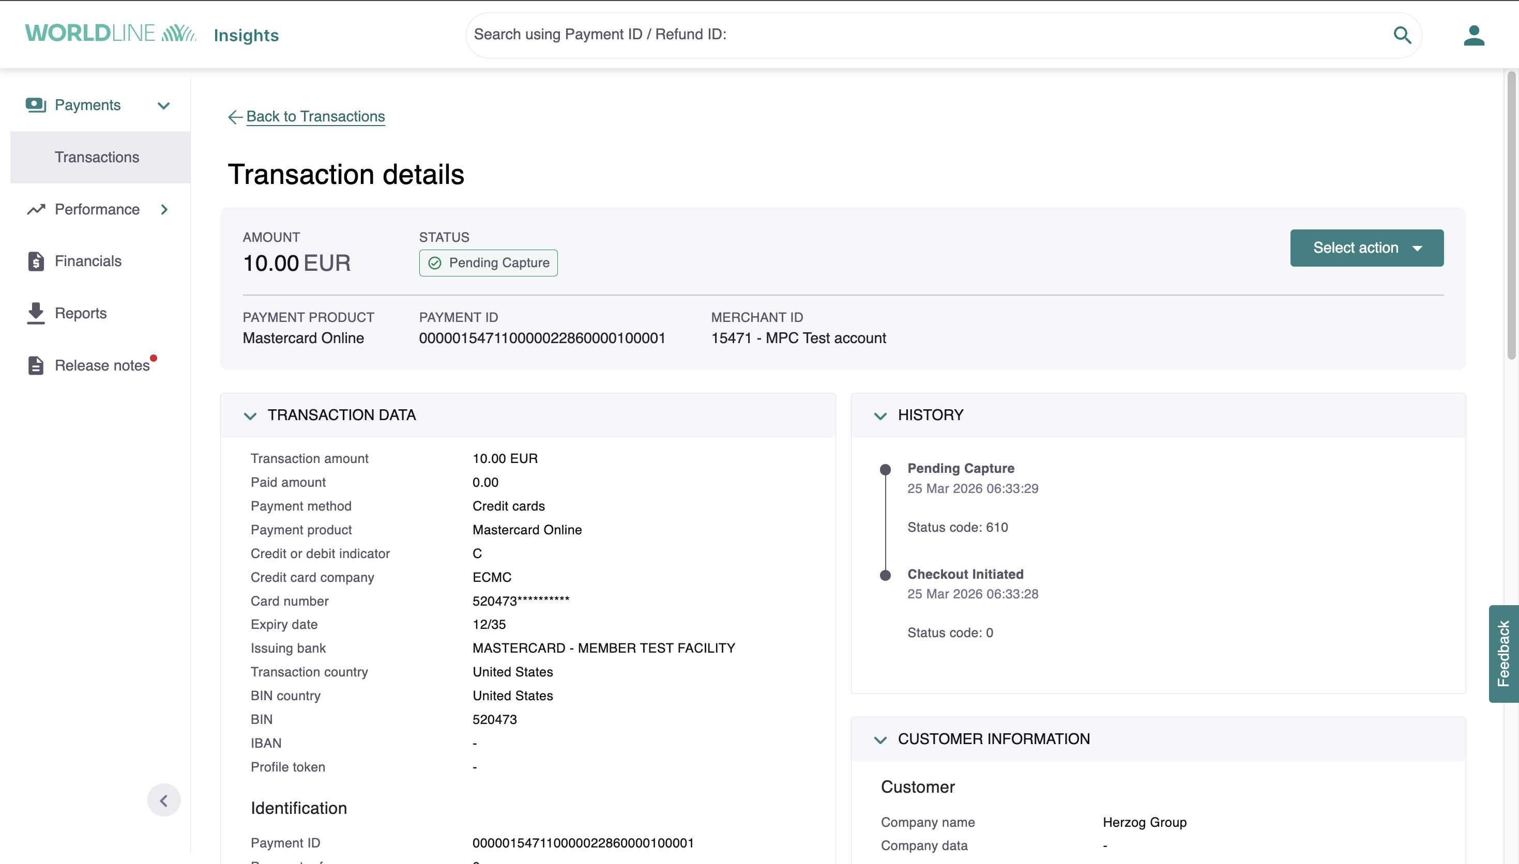
Task: Click the search magnifier icon
Action: [1402, 35]
